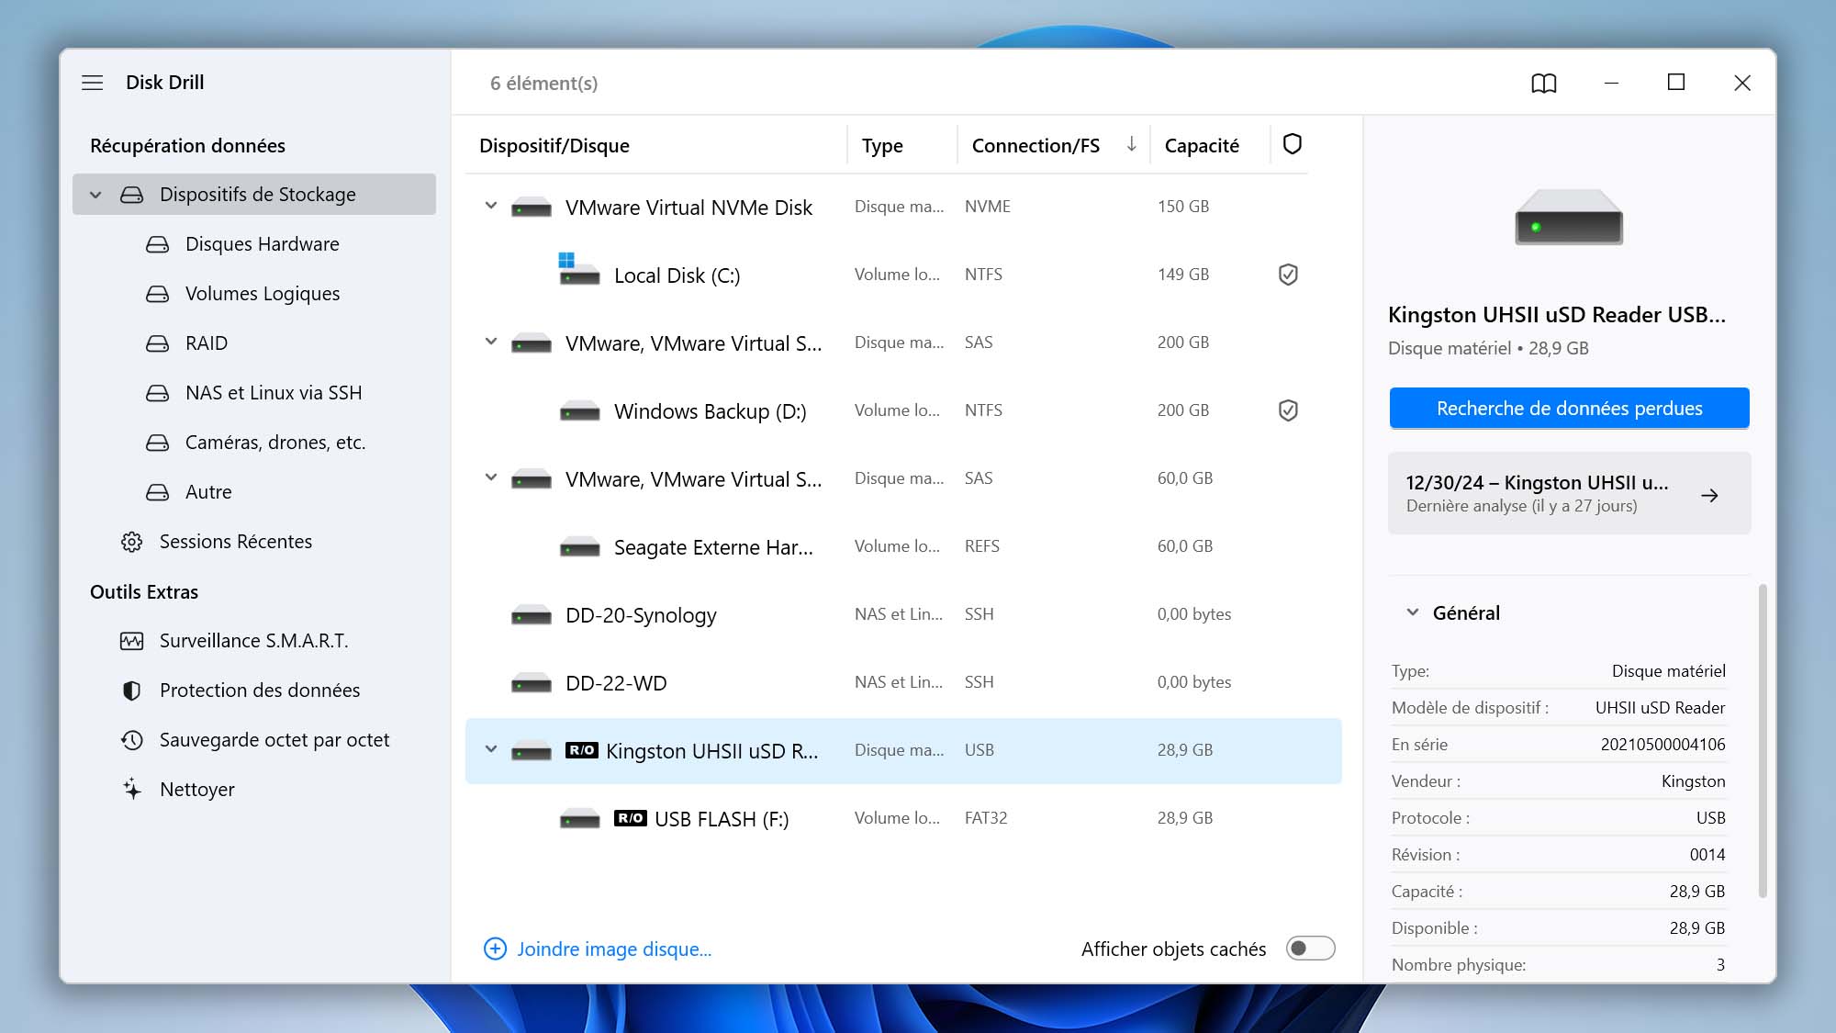
Task: Click the NAS et Linux via SSH icon
Action: click(x=156, y=392)
